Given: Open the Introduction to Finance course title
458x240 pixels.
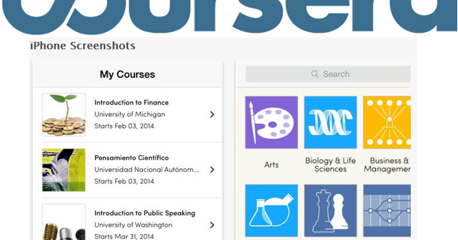Looking at the screenshot, I should pos(131,102).
